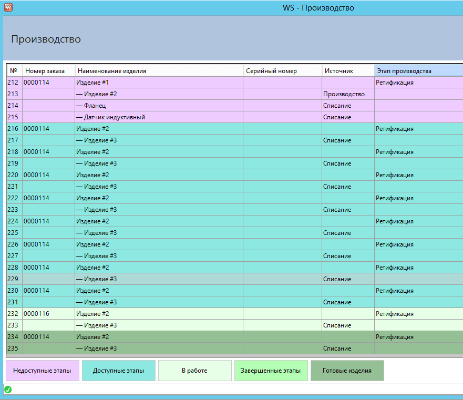The image size is (463, 400).
Task: Click the Доступные этапы legend button
Action: point(119,371)
